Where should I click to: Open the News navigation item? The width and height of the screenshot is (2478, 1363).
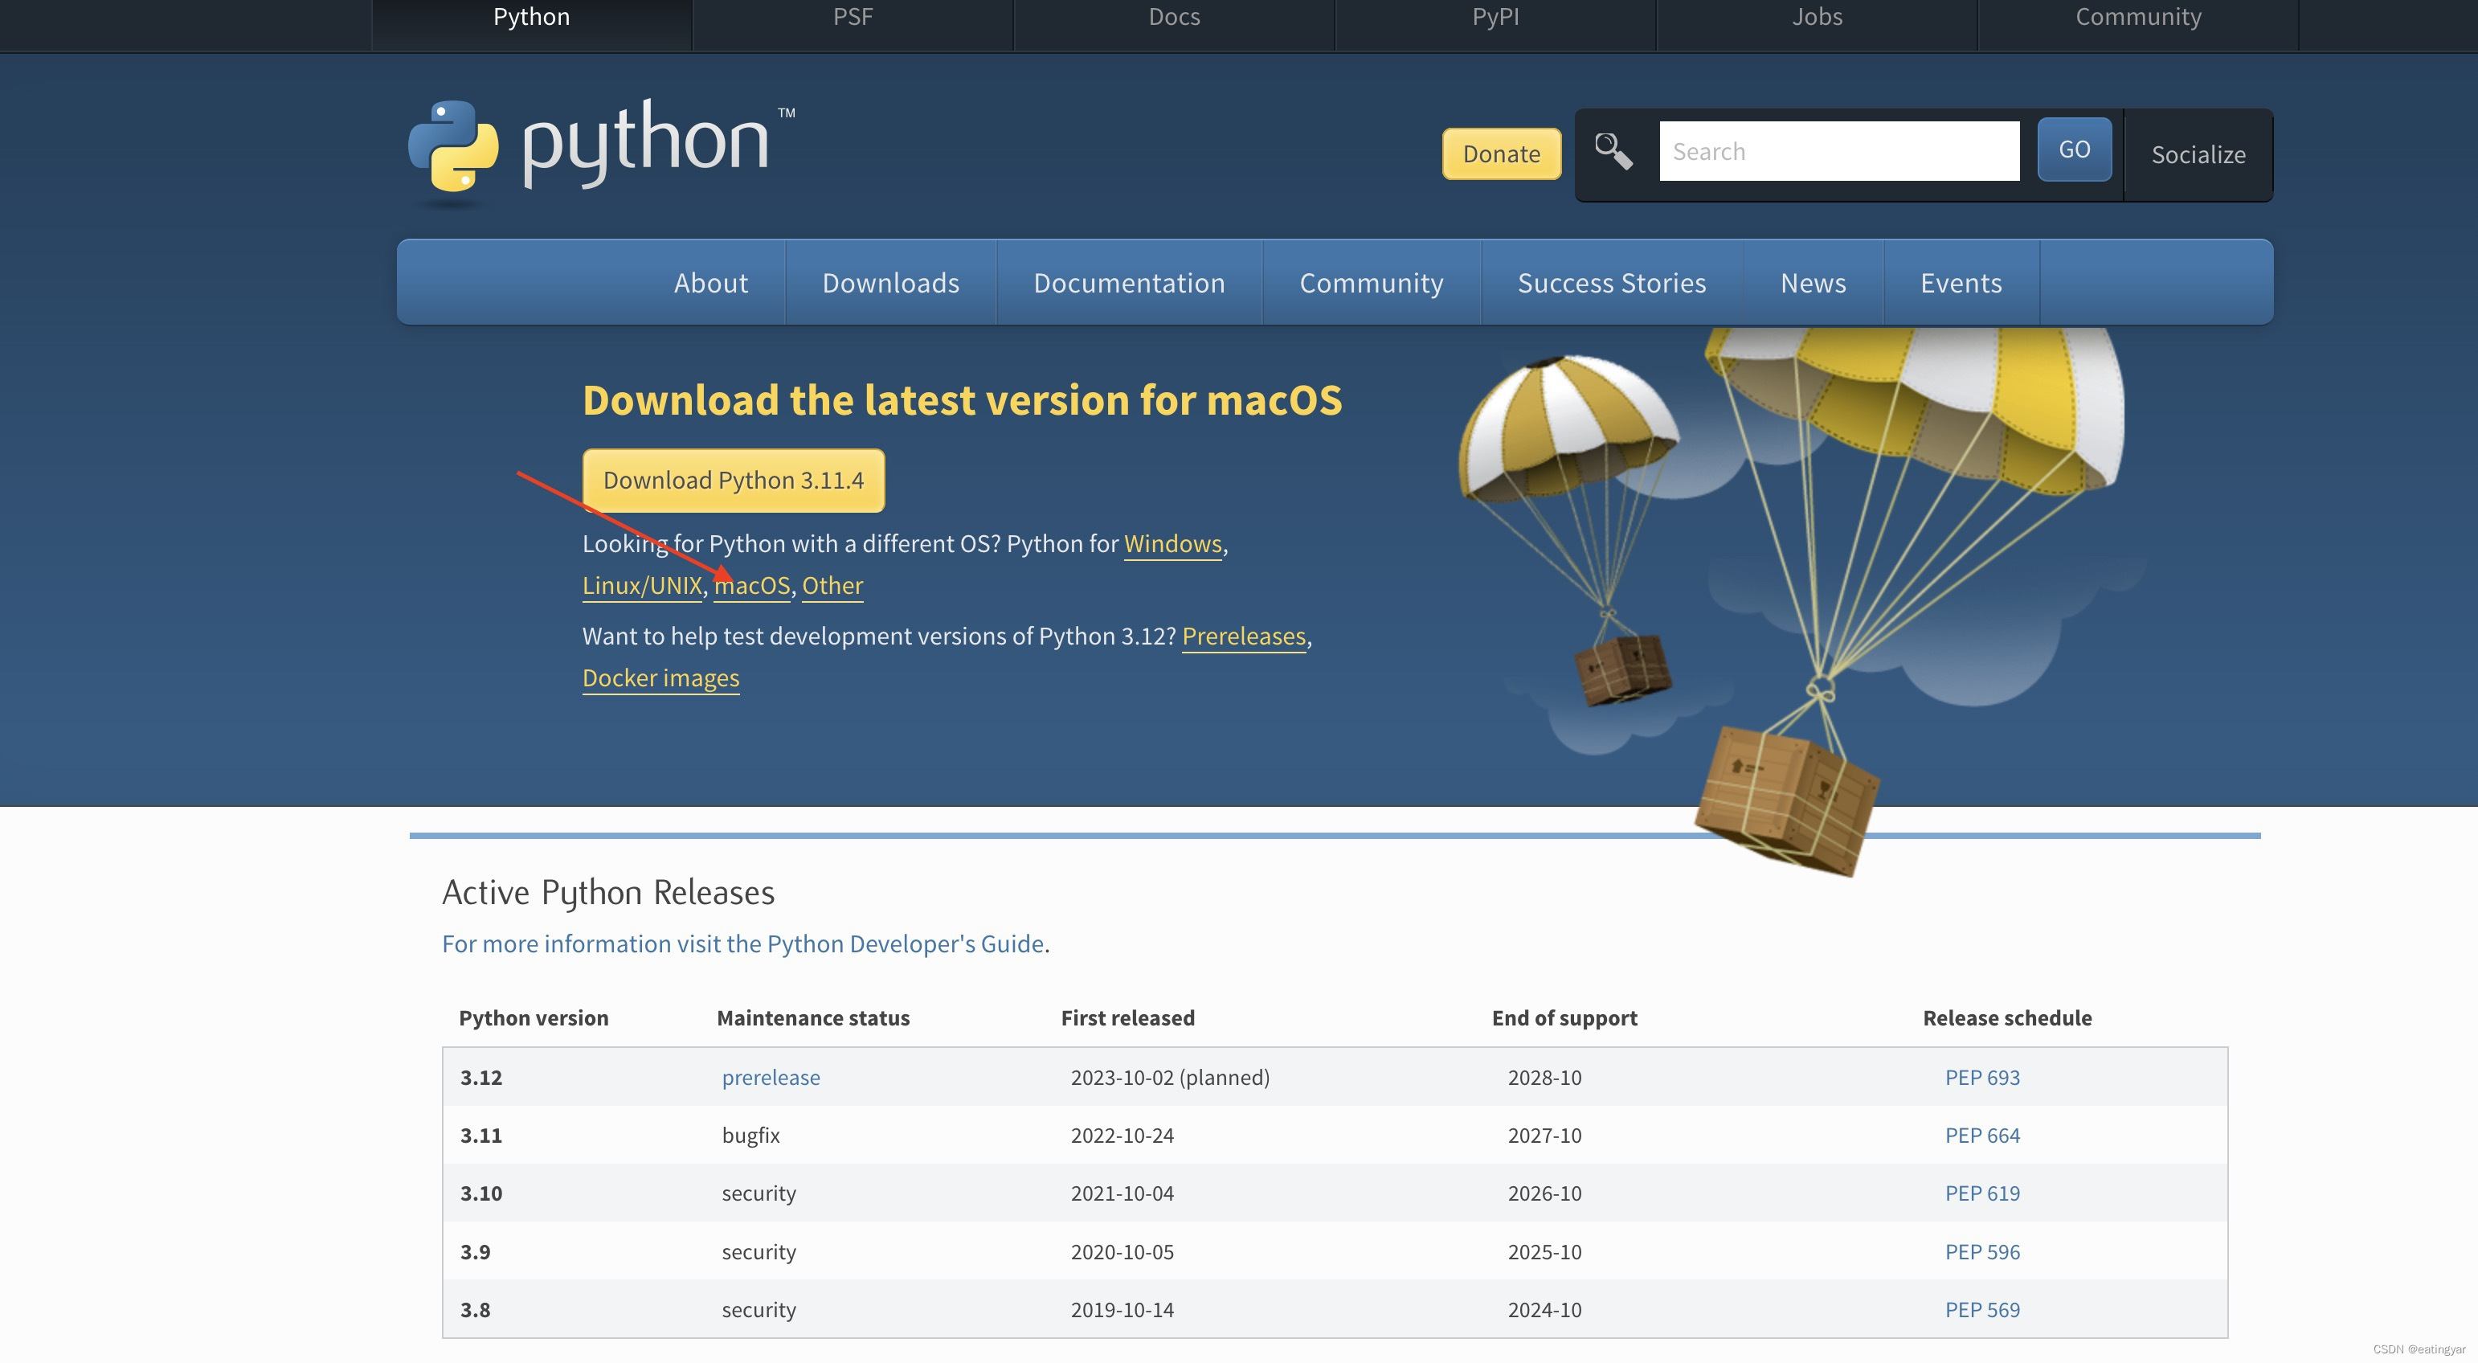(1813, 283)
